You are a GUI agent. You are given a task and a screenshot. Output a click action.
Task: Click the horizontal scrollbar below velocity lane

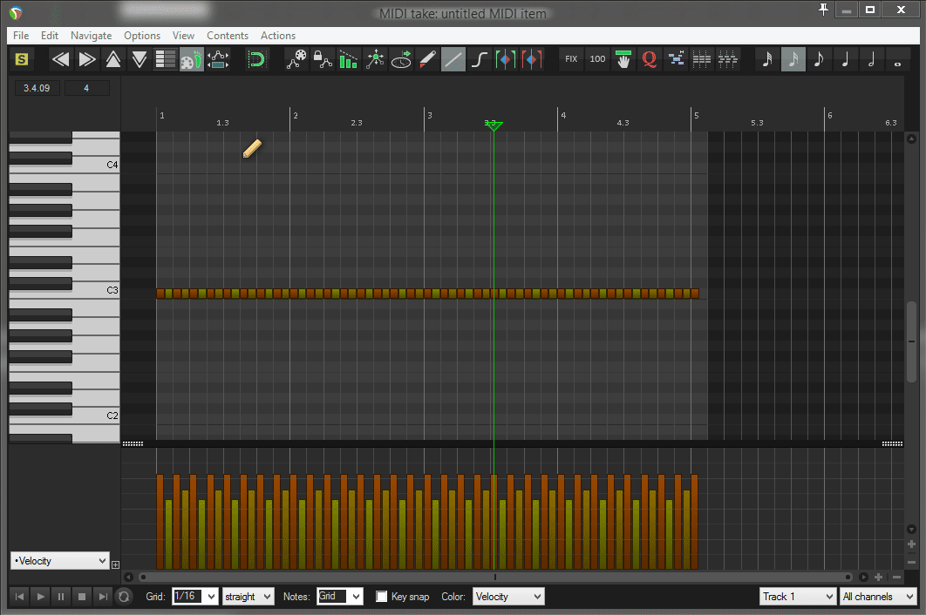(494, 577)
